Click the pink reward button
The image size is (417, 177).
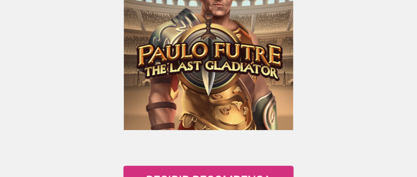click(x=208, y=171)
